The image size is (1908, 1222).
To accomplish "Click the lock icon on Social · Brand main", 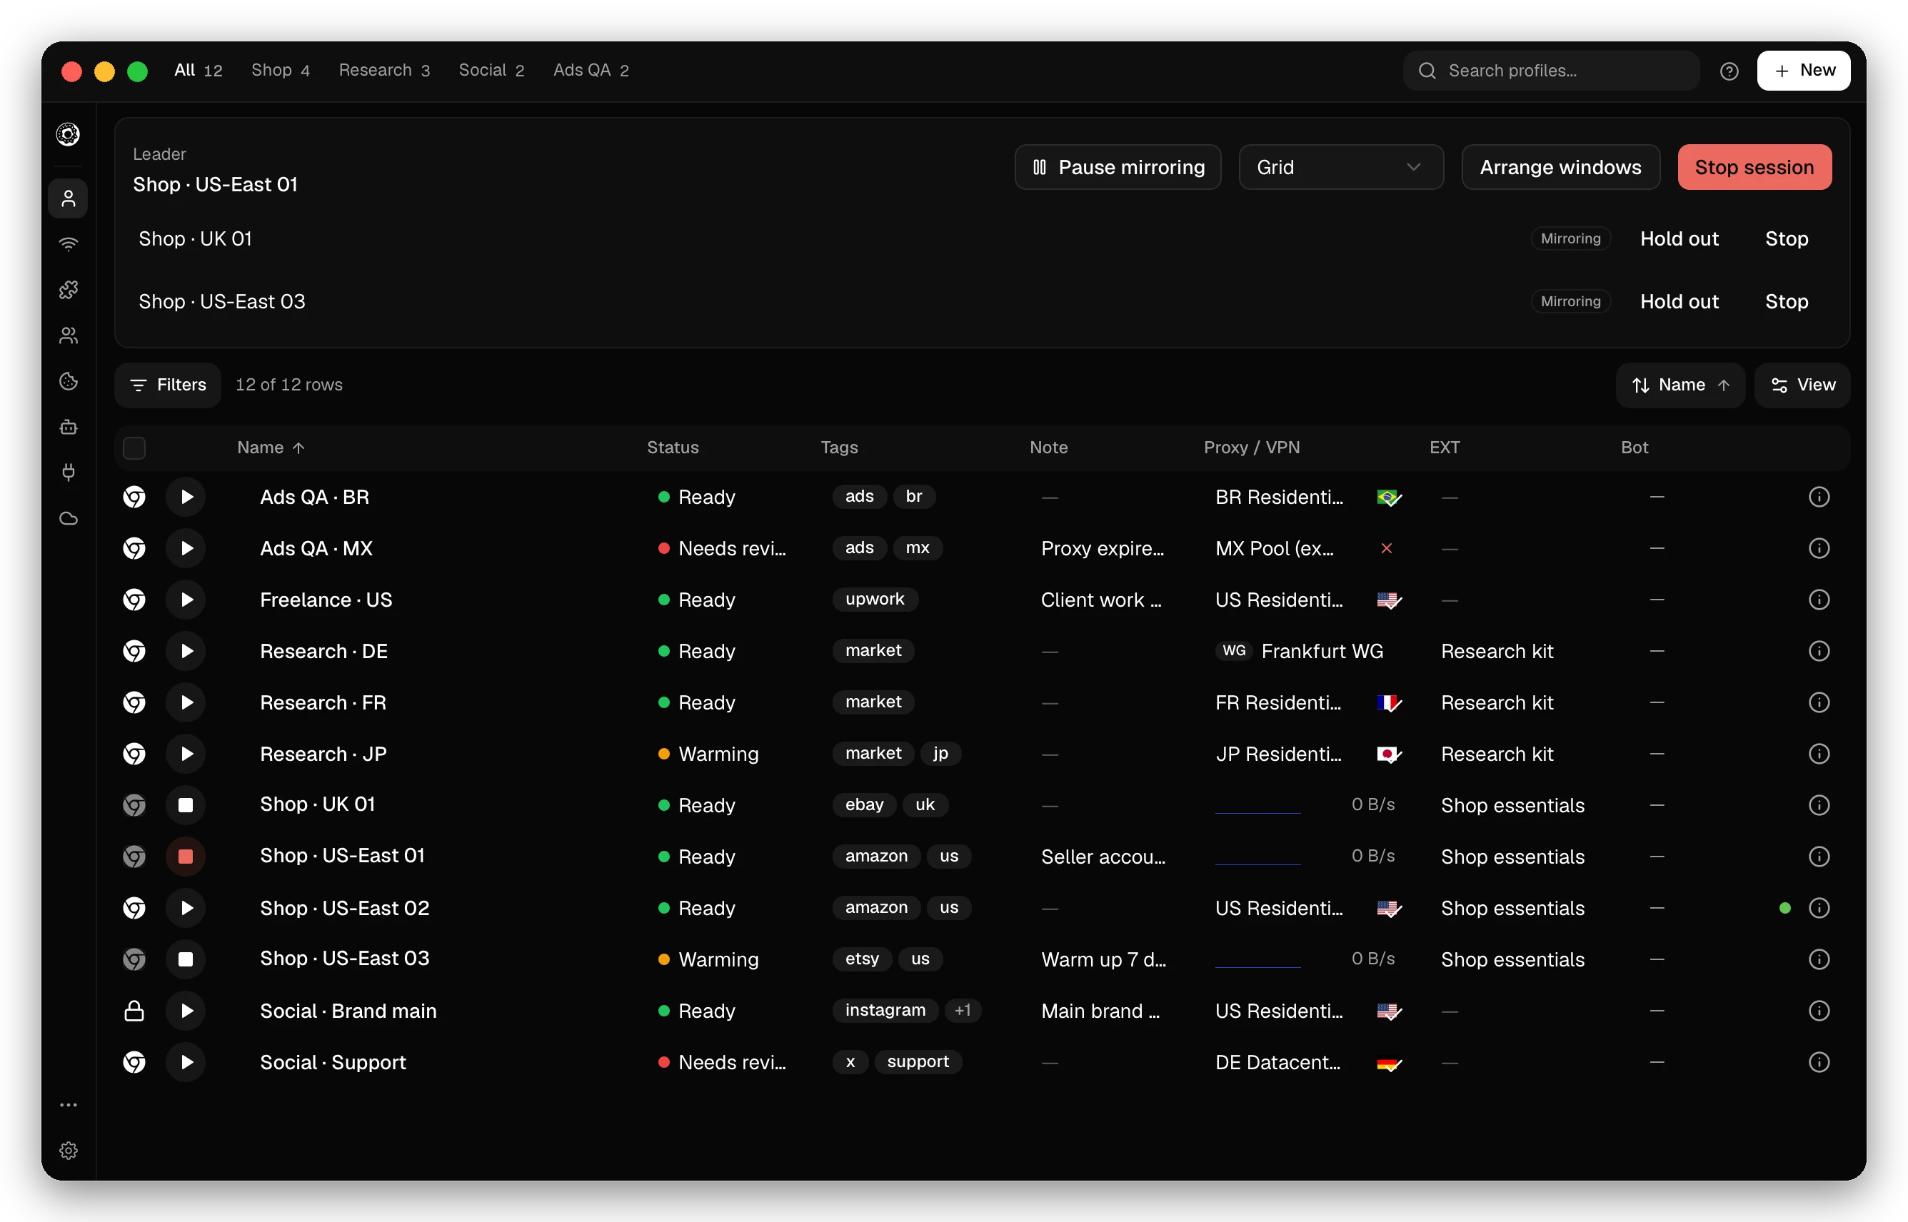I will coord(134,1010).
